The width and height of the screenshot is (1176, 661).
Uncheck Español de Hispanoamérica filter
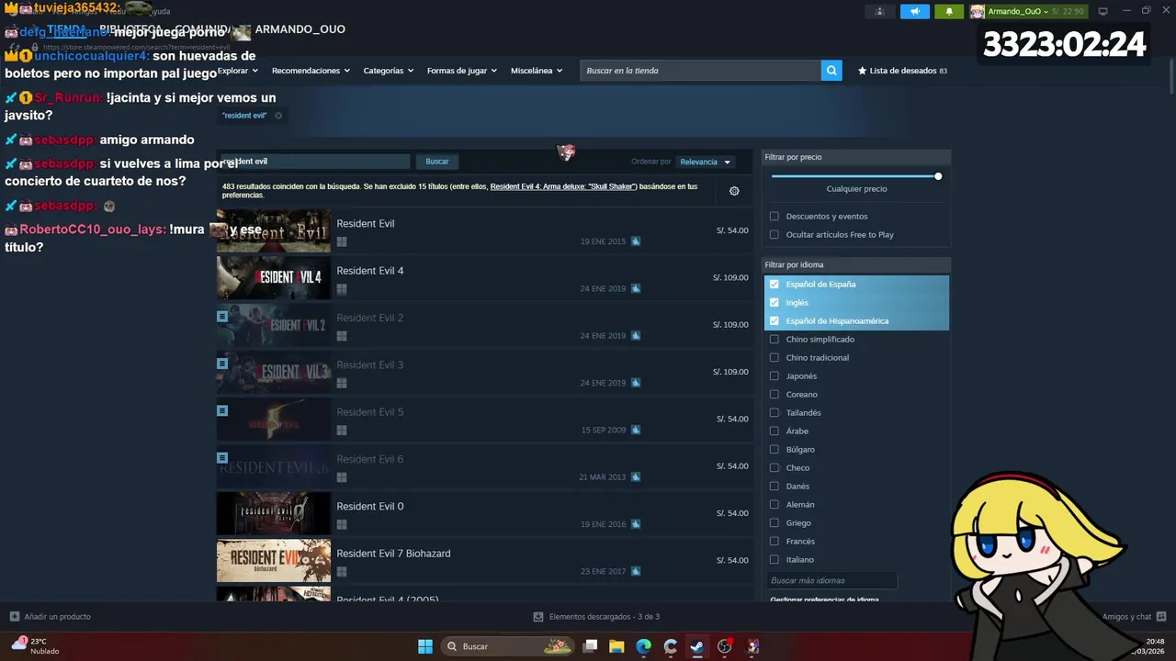(x=775, y=321)
